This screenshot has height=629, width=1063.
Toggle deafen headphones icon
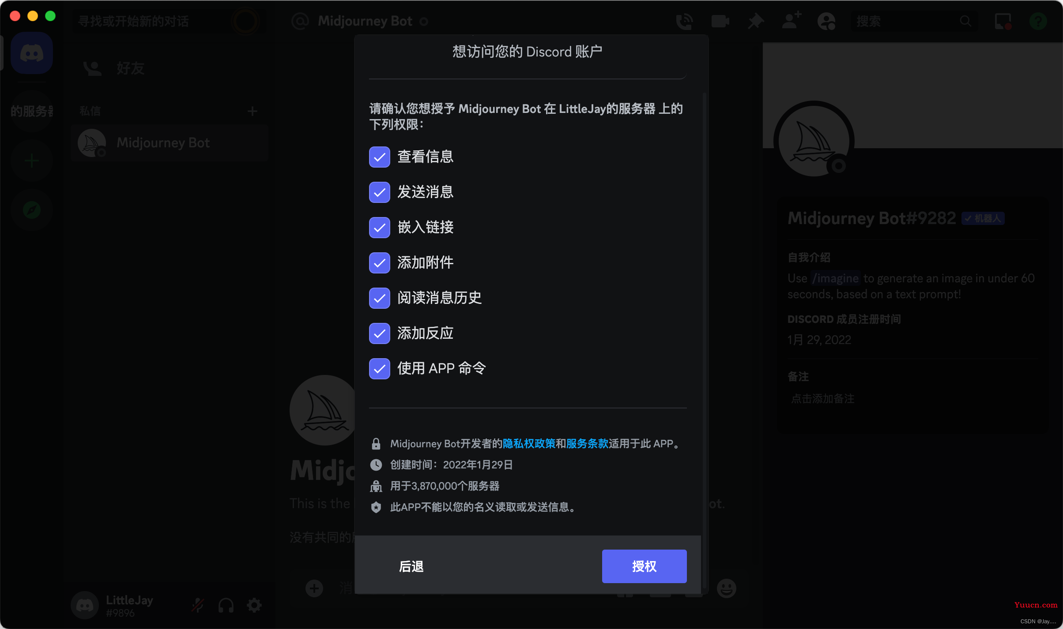[226, 605]
